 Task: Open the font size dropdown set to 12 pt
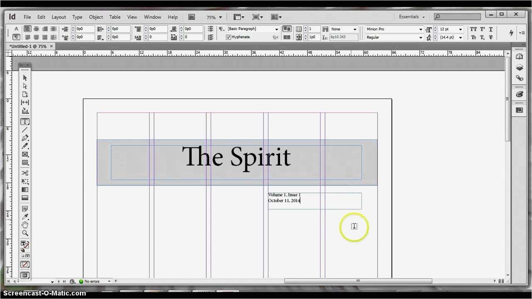461,29
